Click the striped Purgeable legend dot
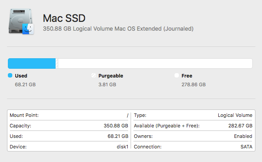The width and height of the screenshot is (262, 162). pos(94,75)
